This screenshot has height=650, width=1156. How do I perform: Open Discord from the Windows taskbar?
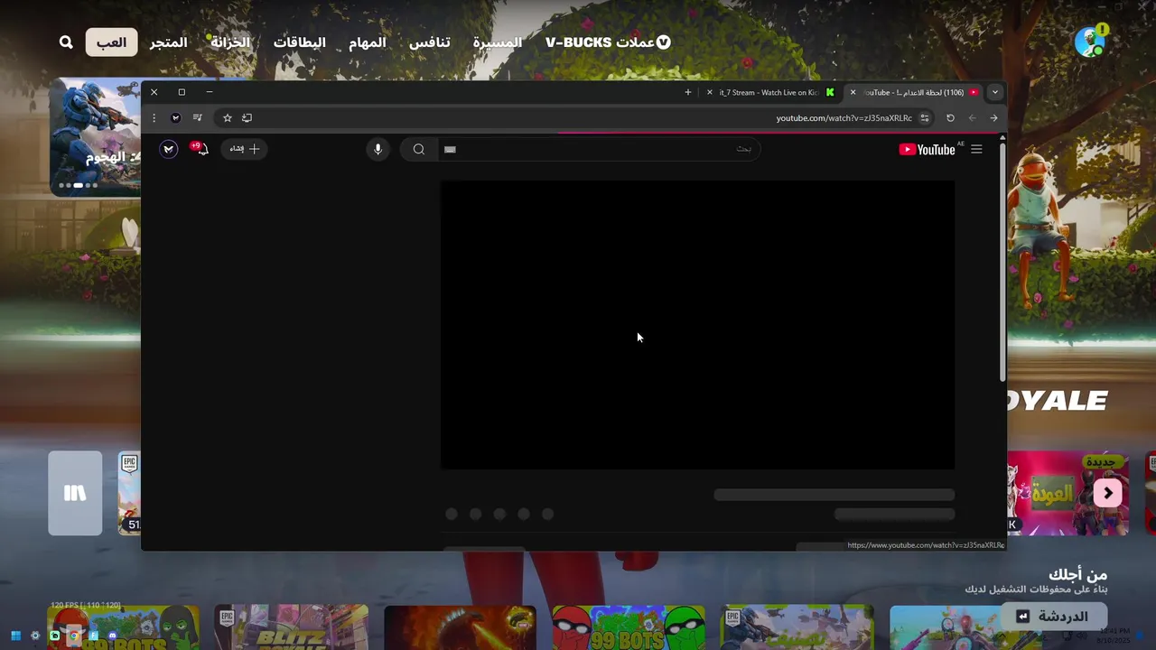click(x=113, y=636)
